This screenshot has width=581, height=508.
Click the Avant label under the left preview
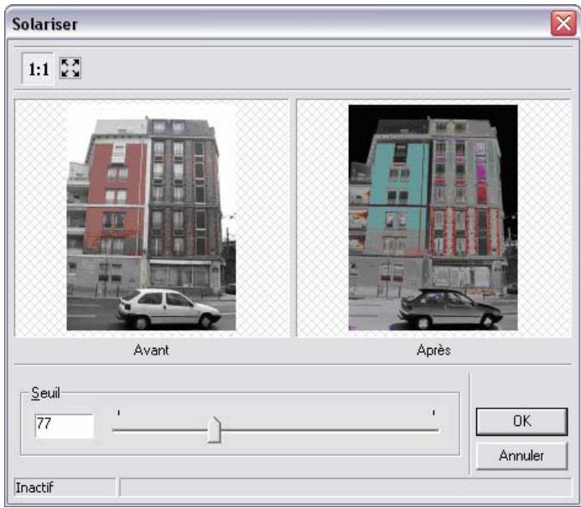click(151, 350)
